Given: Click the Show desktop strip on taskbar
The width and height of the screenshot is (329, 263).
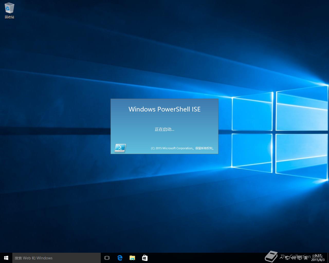Looking at the screenshot, I should coord(328,258).
